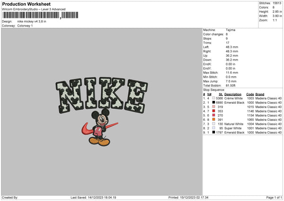This screenshot has width=284, height=201.
Task: Click stitch count 1797 in row 9
Action: click(x=219, y=133)
